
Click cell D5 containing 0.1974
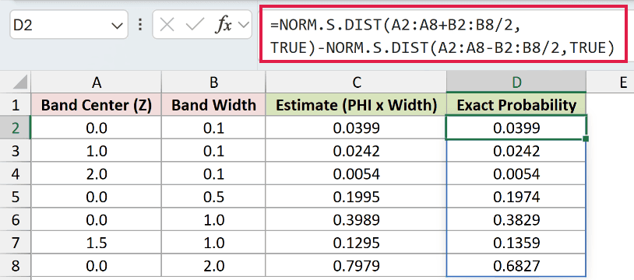point(516,197)
